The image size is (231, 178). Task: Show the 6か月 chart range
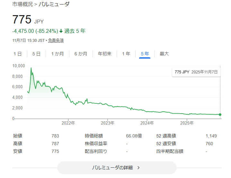(x=81, y=54)
